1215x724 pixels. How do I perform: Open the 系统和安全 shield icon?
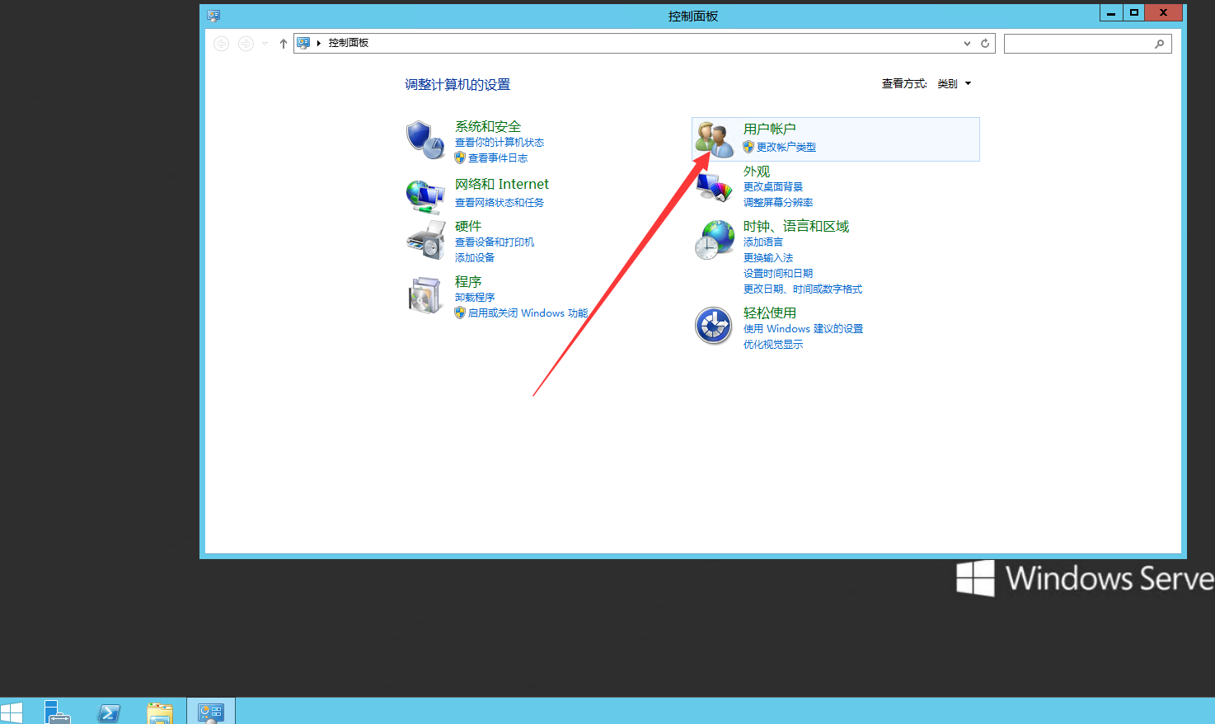(425, 140)
